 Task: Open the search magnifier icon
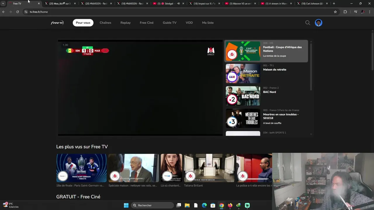[x=308, y=23]
